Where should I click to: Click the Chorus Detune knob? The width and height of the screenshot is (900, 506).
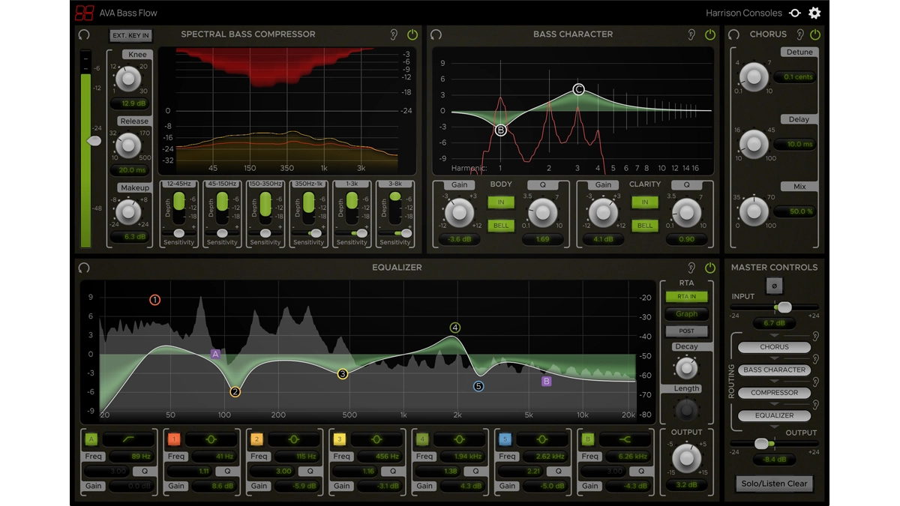pyautogui.click(x=754, y=76)
